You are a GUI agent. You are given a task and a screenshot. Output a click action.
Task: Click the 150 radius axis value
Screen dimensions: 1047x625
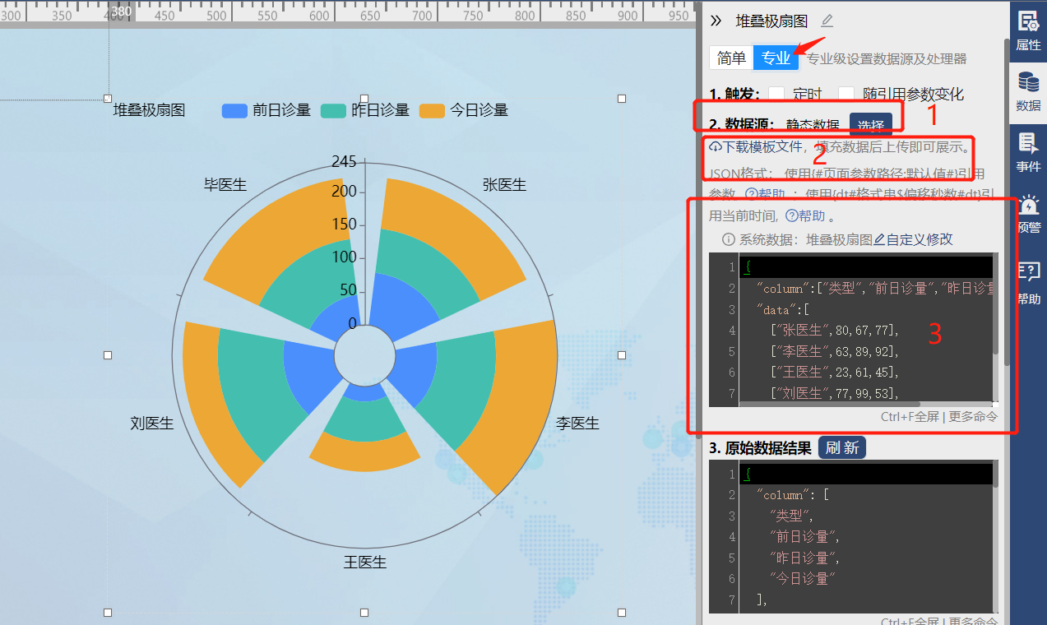tap(344, 225)
